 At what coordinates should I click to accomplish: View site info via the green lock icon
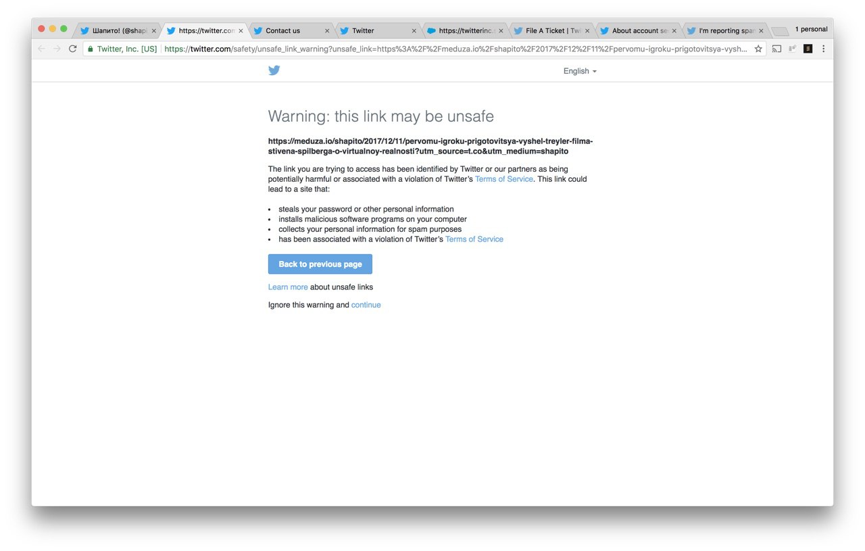[91, 49]
